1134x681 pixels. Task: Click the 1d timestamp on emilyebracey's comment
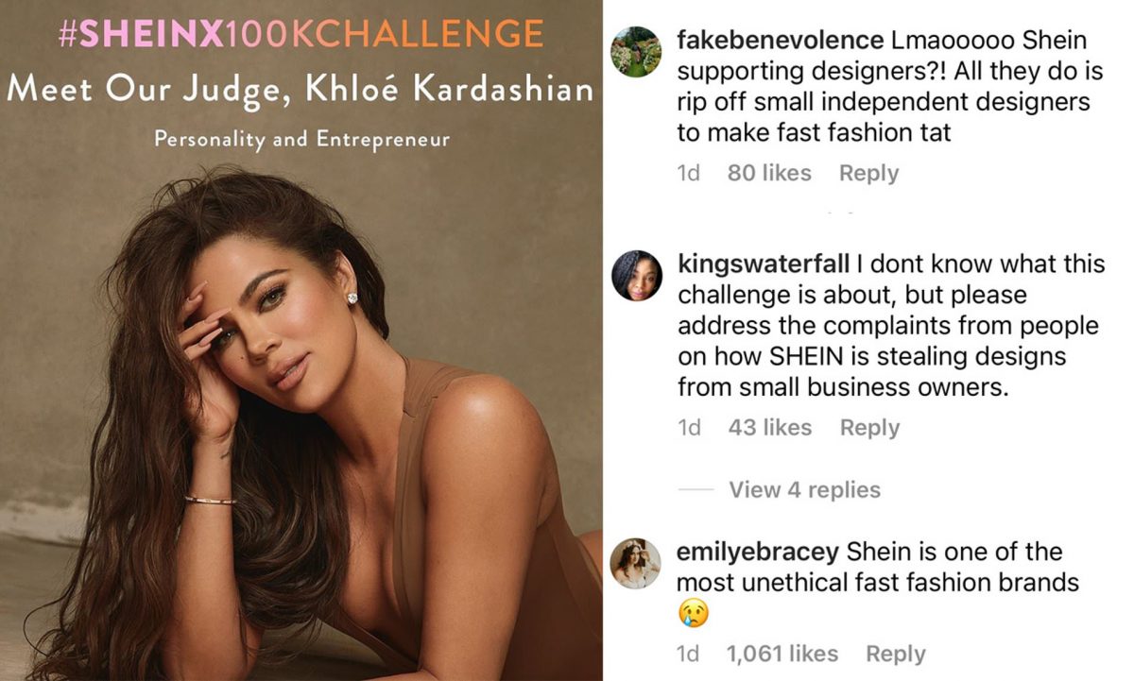pyautogui.click(x=689, y=653)
